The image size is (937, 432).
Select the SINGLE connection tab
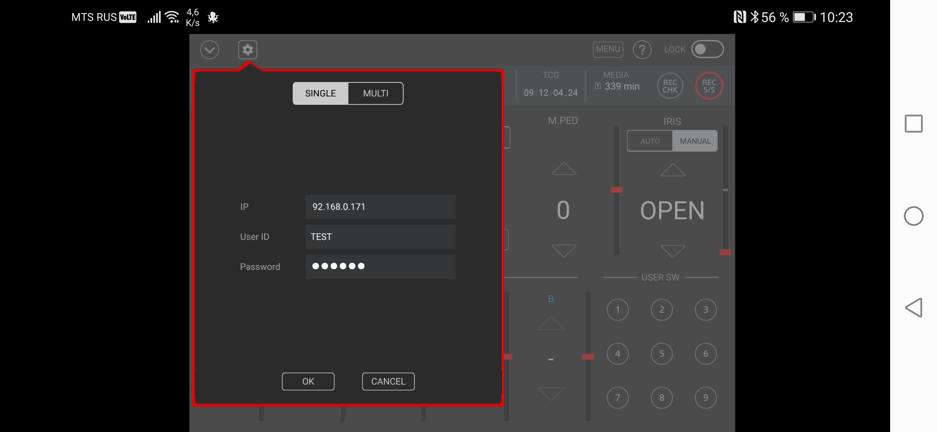(x=320, y=93)
